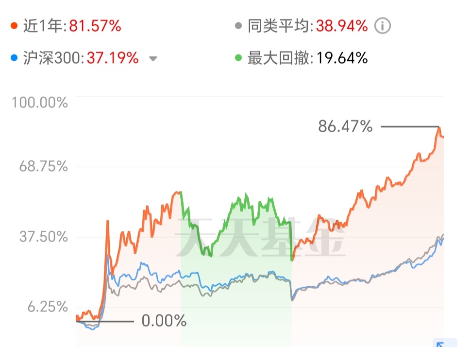Select the 沪深300 benchmark label

pyautogui.click(x=53, y=58)
